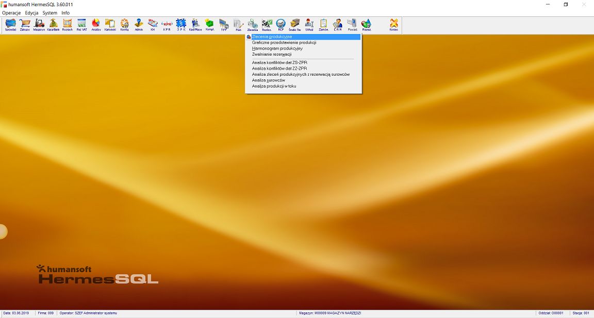Viewport: 594px width, 318px height.
Task: Open the Magazyn forklift icon
Action: coord(39,25)
